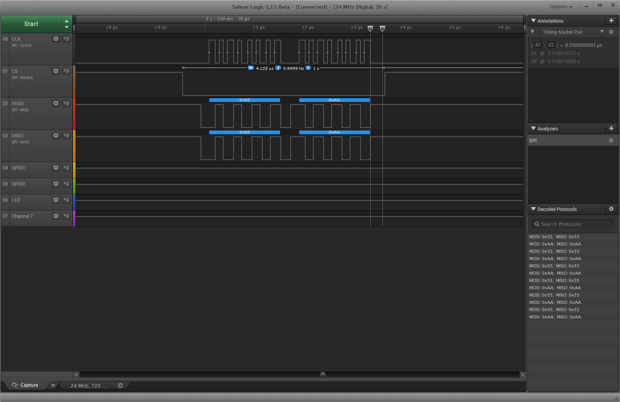This screenshot has height=402, width=620.
Task: Open GPIO3 channel settings gear
Action: [56, 168]
